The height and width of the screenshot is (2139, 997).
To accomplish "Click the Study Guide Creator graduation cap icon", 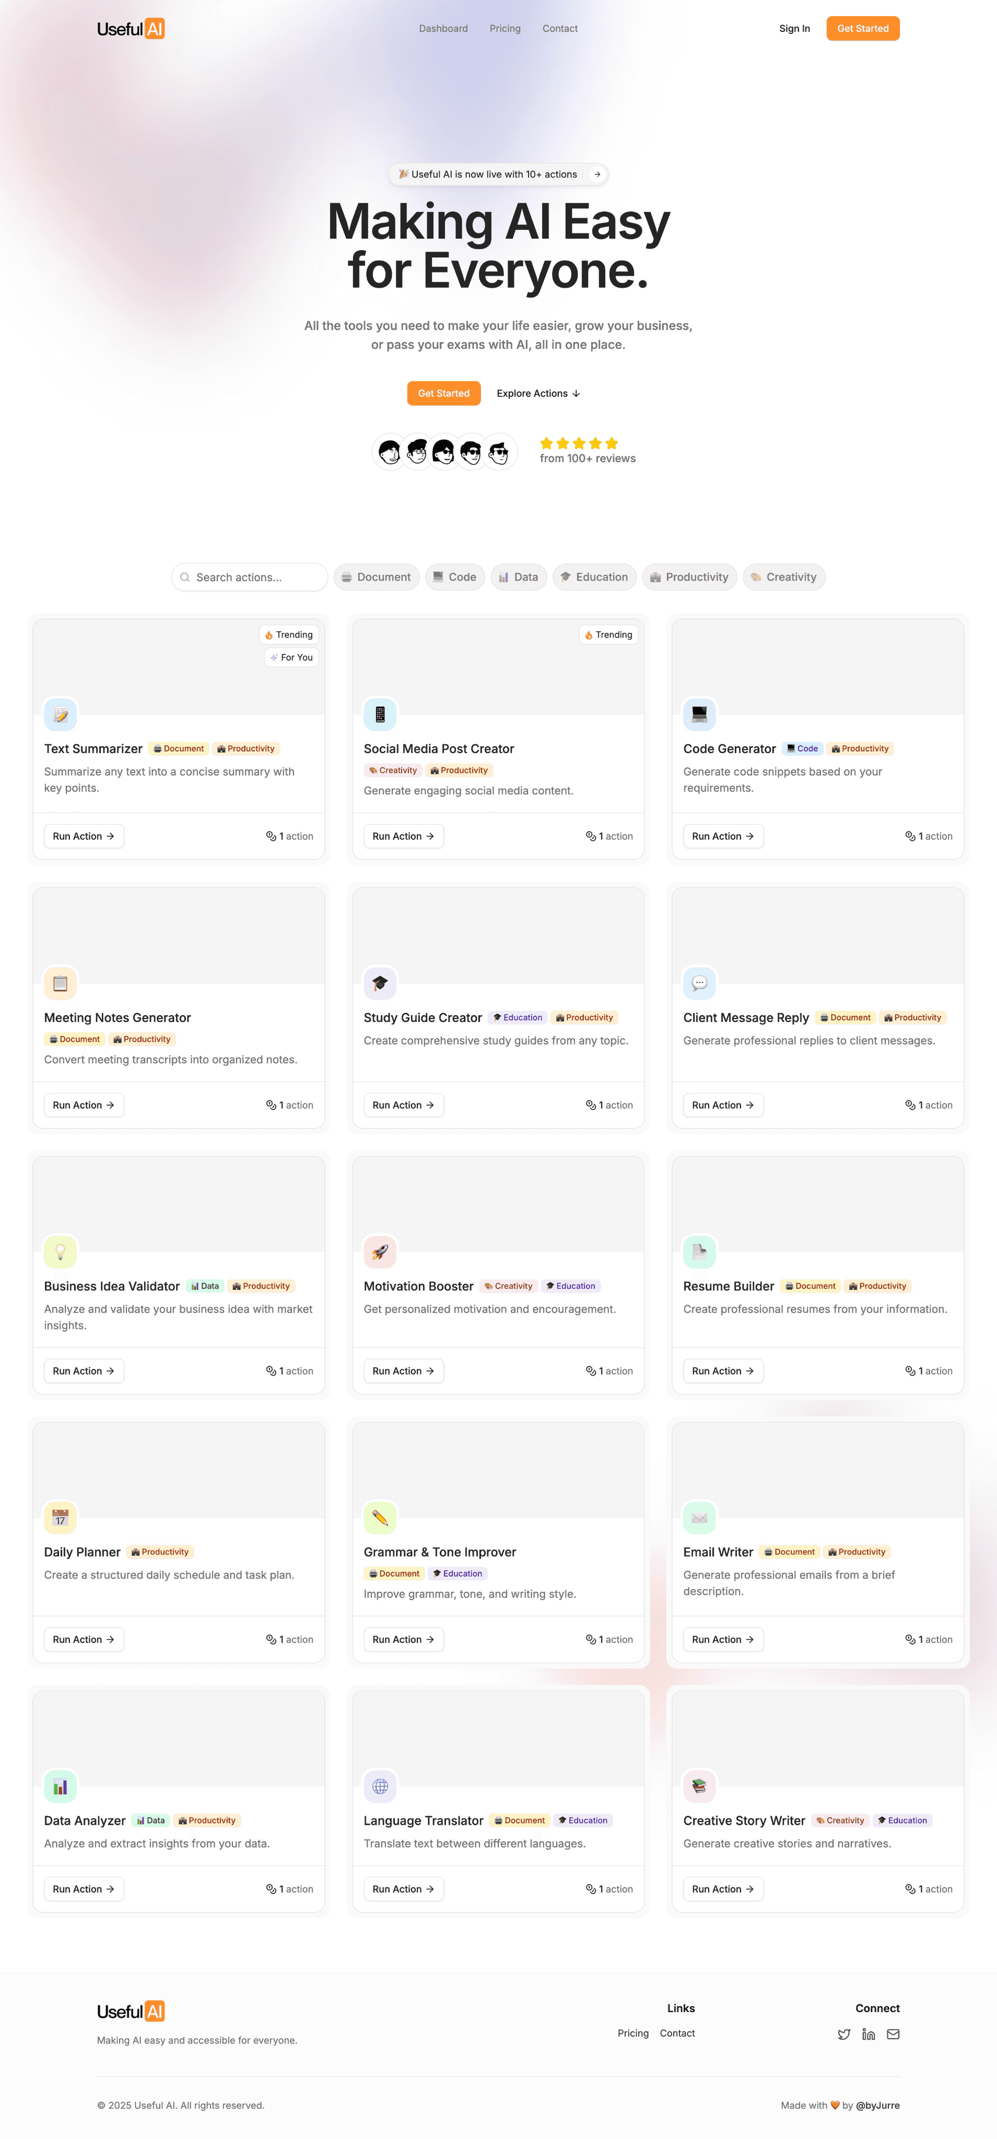I will tap(380, 983).
